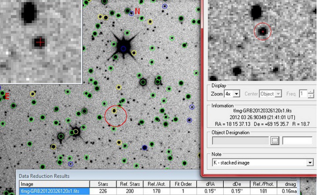
Task: Select the 'K - stacked image' note field
Action: (262, 163)
